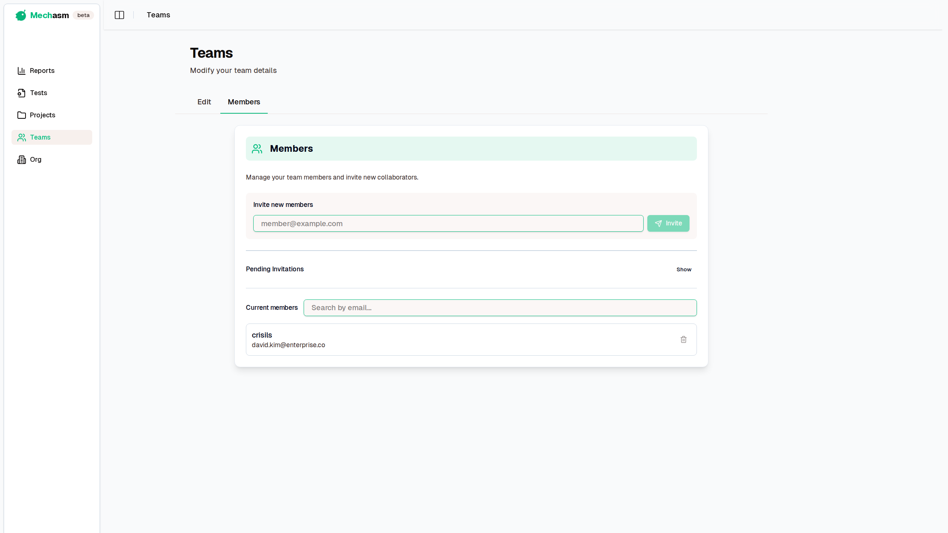Select the Members tab
This screenshot has width=948, height=533.
244,102
